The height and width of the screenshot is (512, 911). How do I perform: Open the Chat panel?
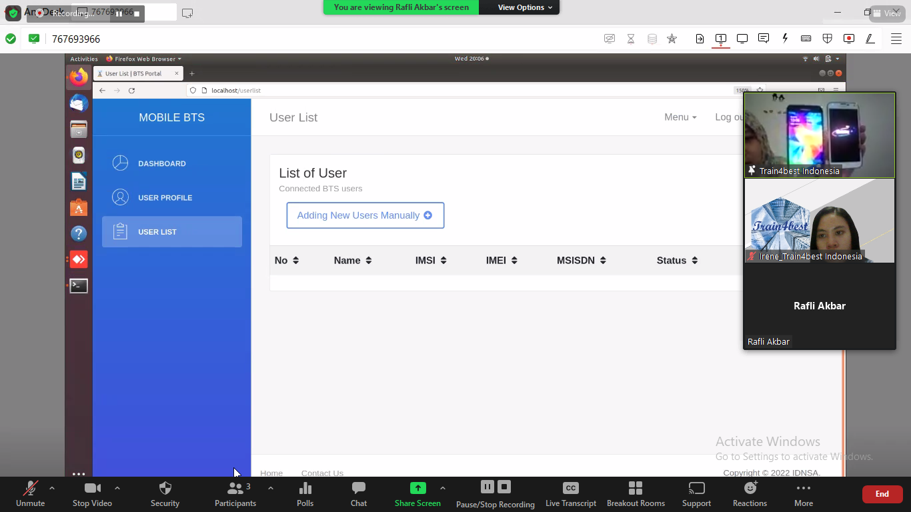point(359,494)
